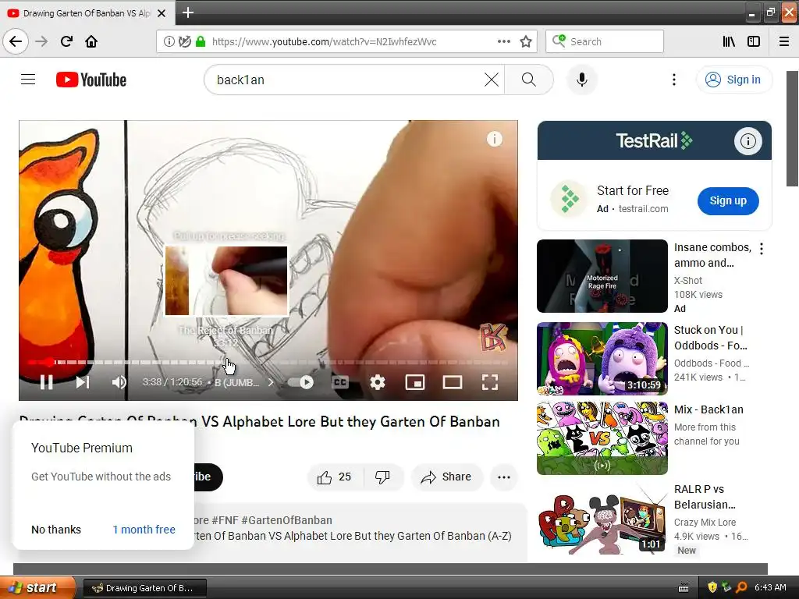This screenshot has height=599, width=799.
Task: Click the Windows start button
Action: (37, 588)
